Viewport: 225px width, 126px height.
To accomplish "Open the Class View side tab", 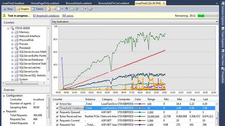I will 223,57.
